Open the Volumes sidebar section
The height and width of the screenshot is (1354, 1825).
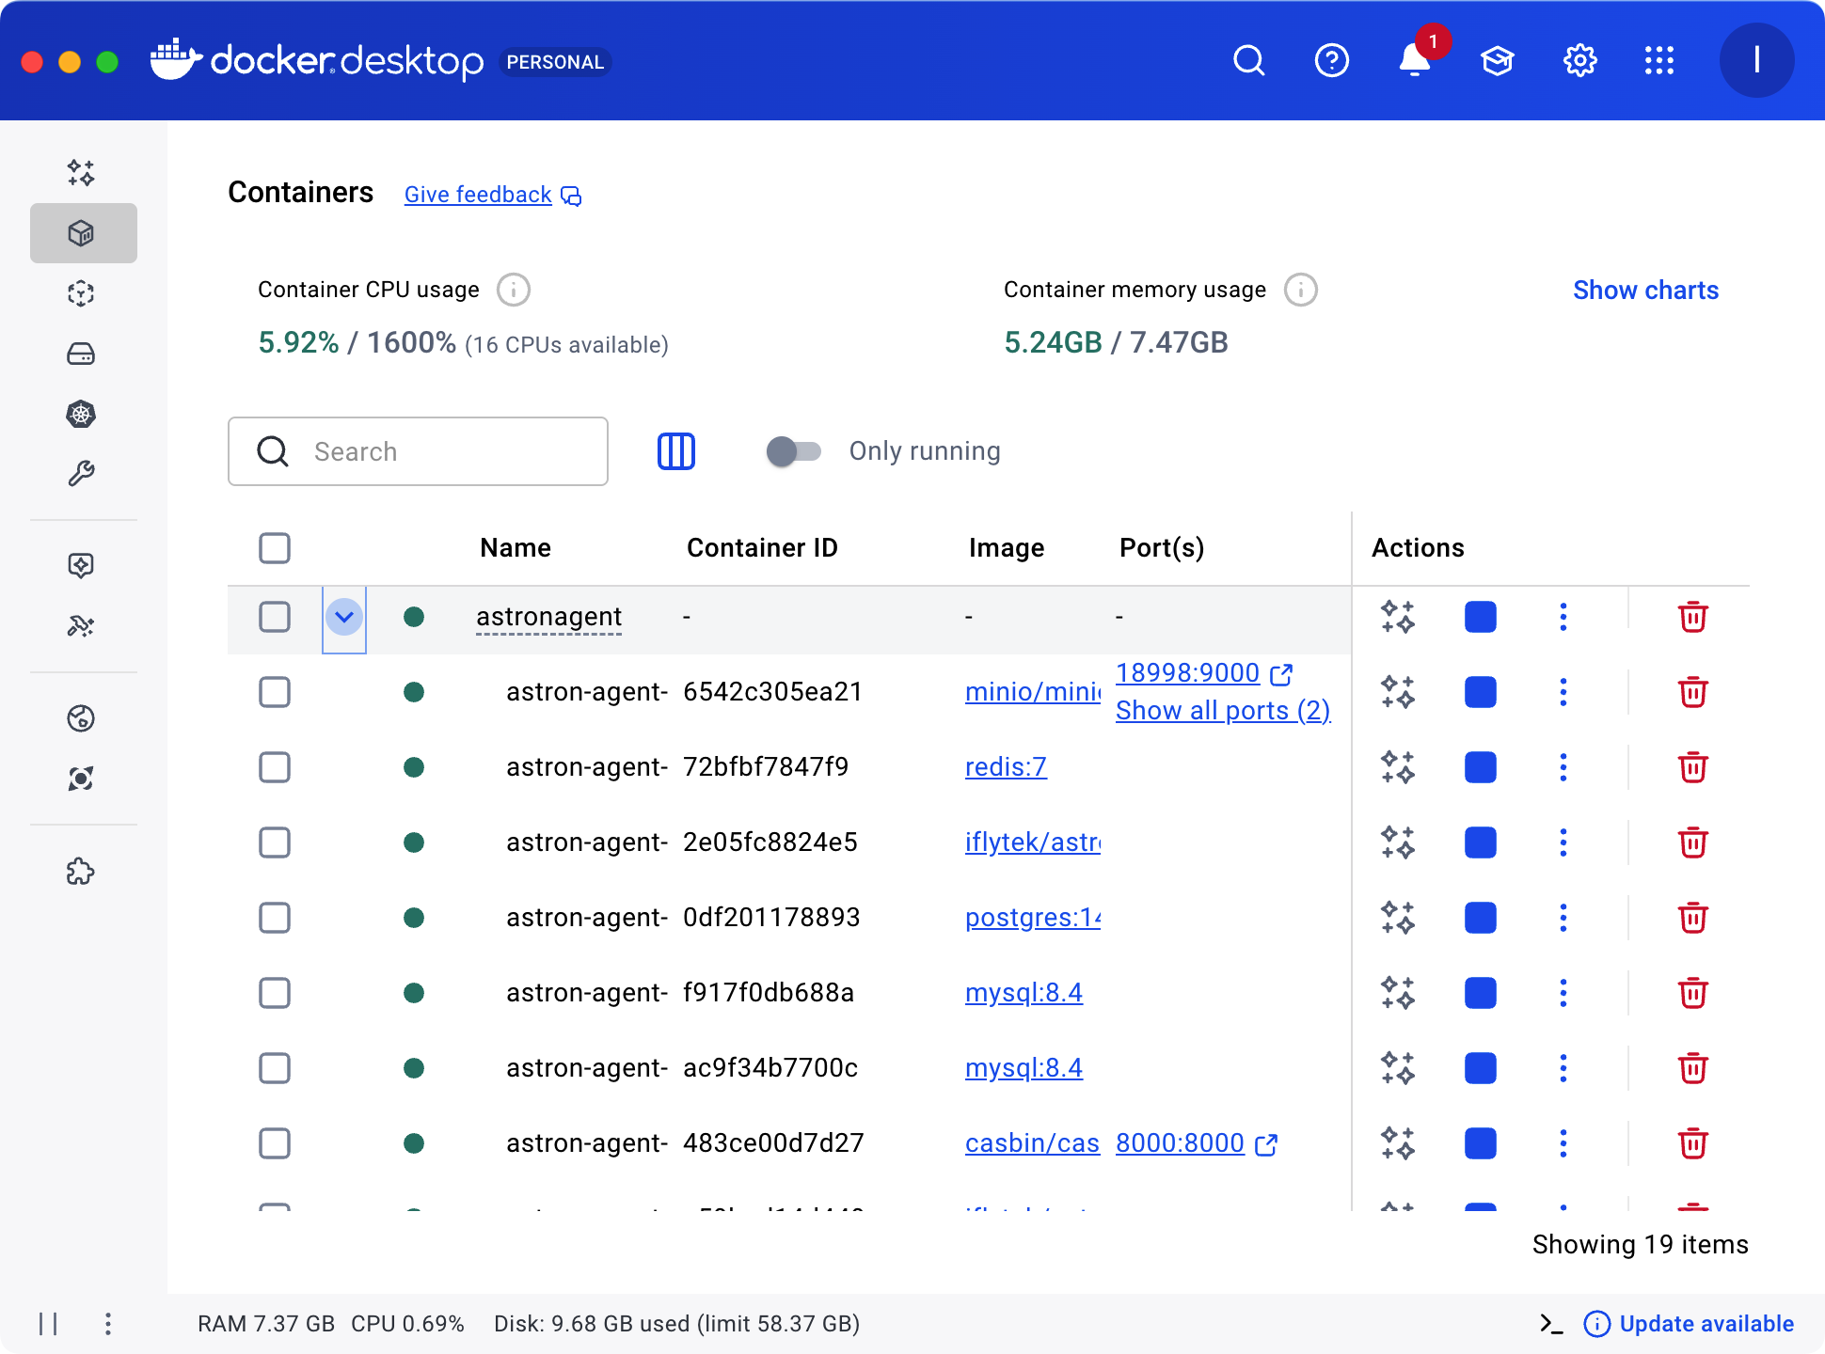pyautogui.click(x=81, y=354)
